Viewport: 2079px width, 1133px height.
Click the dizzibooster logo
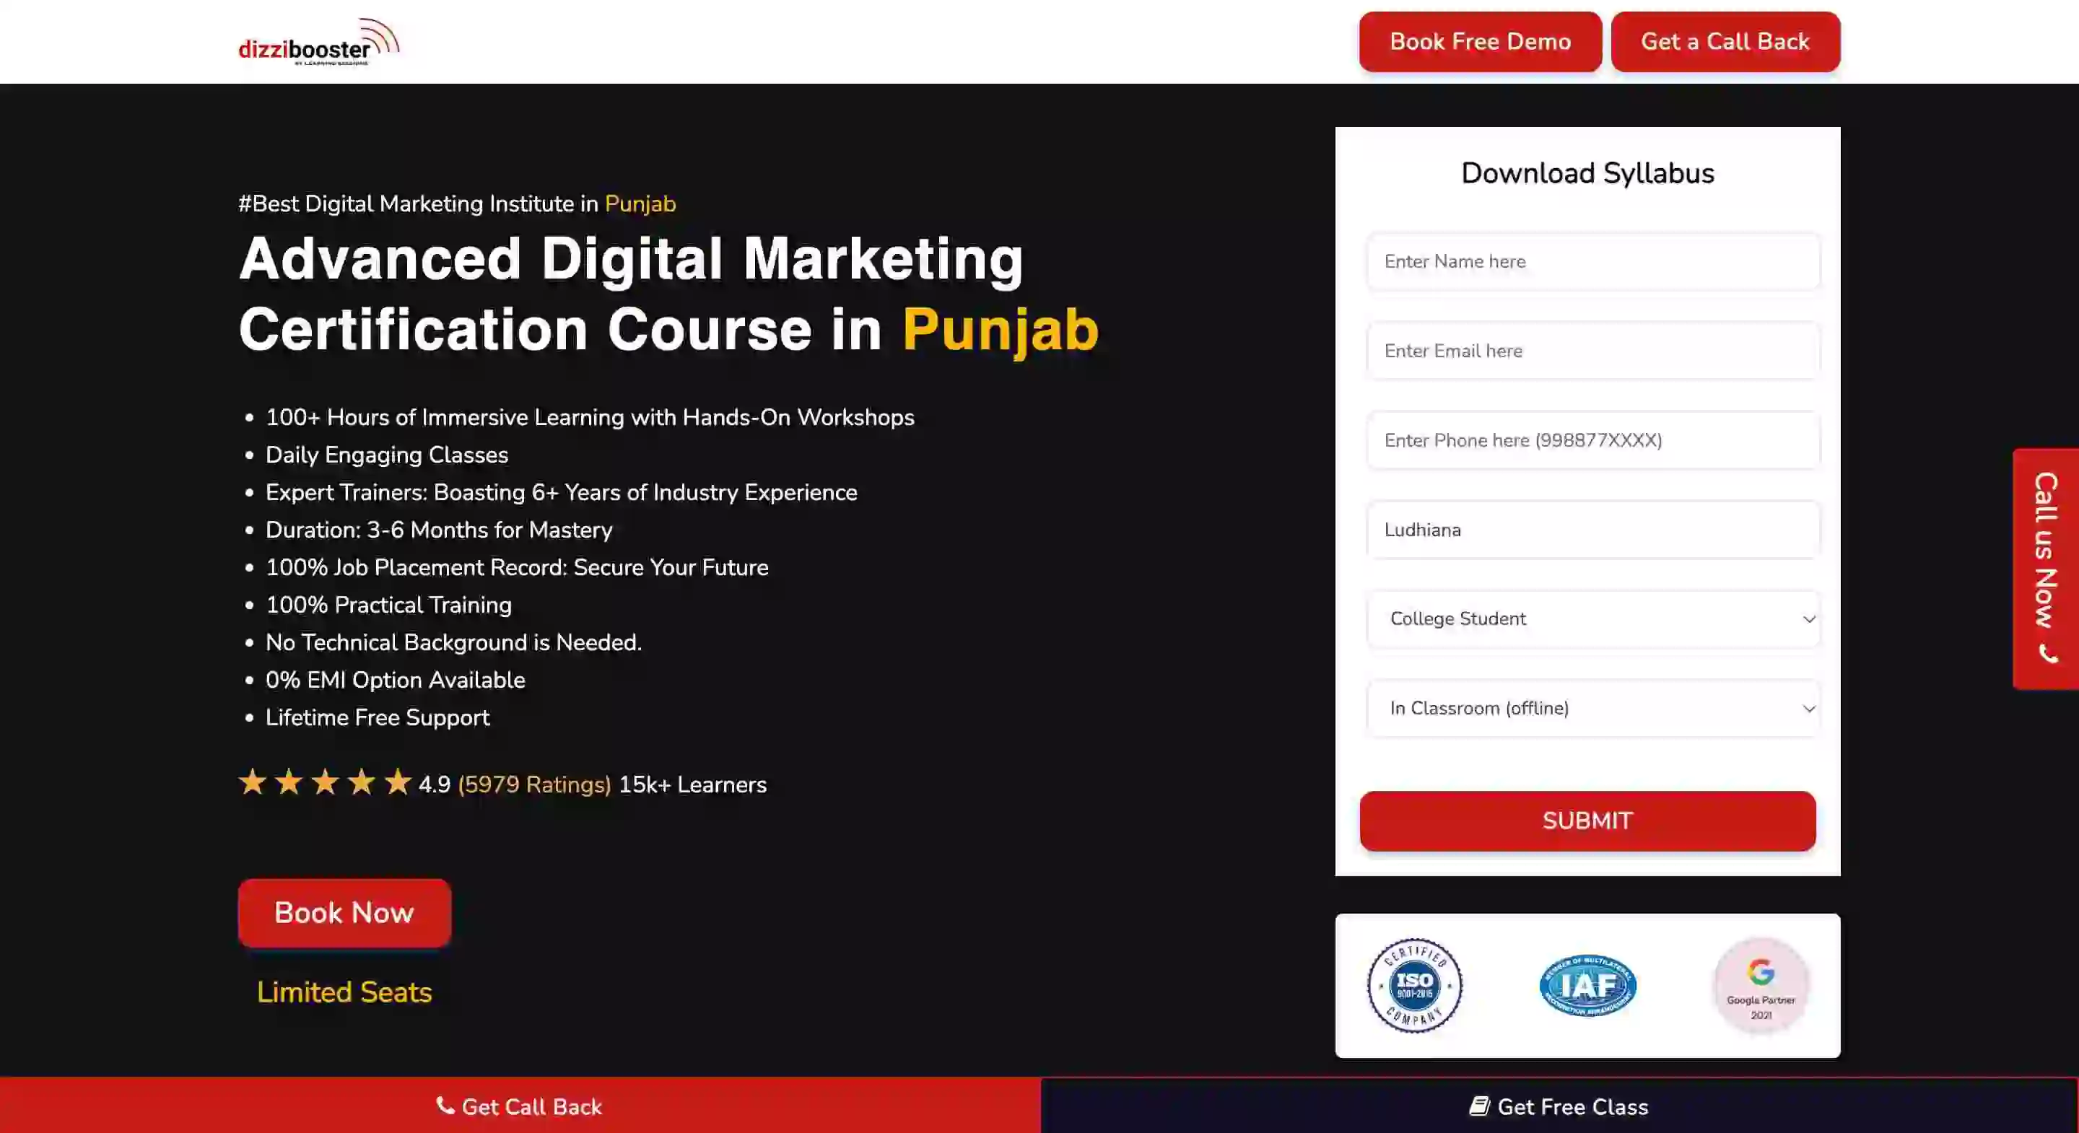click(x=318, y=42)
